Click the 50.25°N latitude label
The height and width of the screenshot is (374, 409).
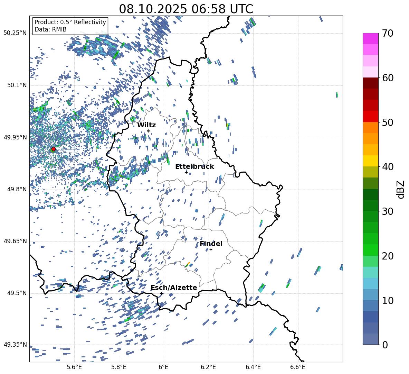[x=15, y=33]
